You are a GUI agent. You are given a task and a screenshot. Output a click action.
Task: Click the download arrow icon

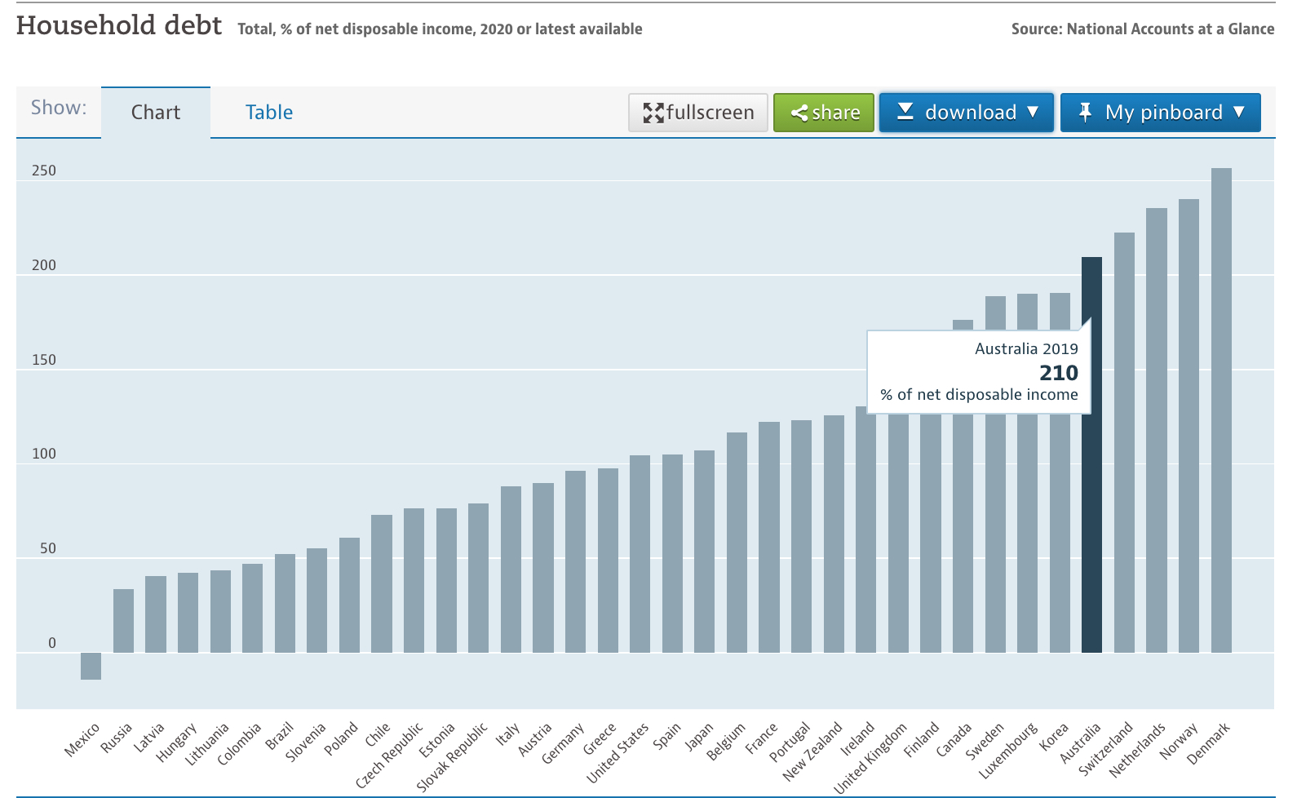[x=905, y=112]
